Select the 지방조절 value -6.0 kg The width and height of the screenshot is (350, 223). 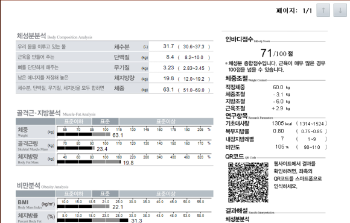click(x=281, y=101)
